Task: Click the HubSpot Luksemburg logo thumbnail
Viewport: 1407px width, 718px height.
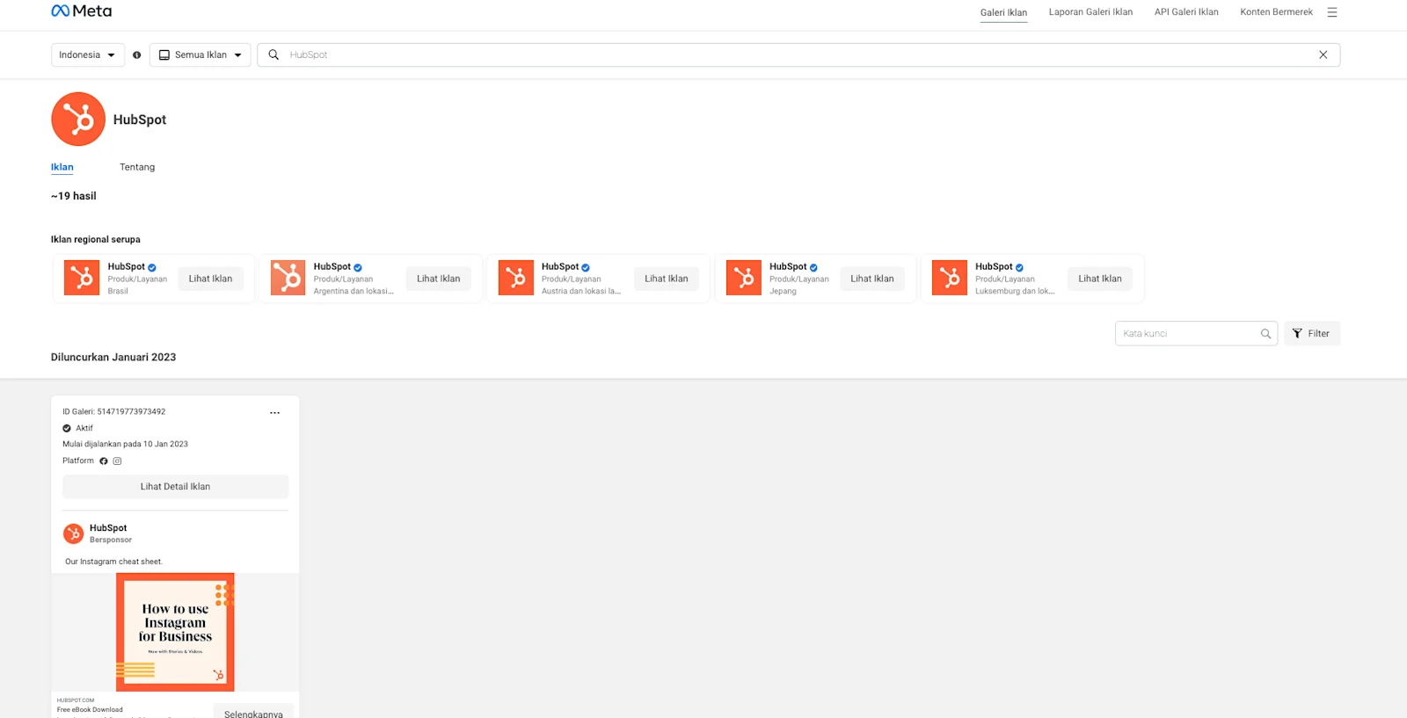Action: point(950,278)
